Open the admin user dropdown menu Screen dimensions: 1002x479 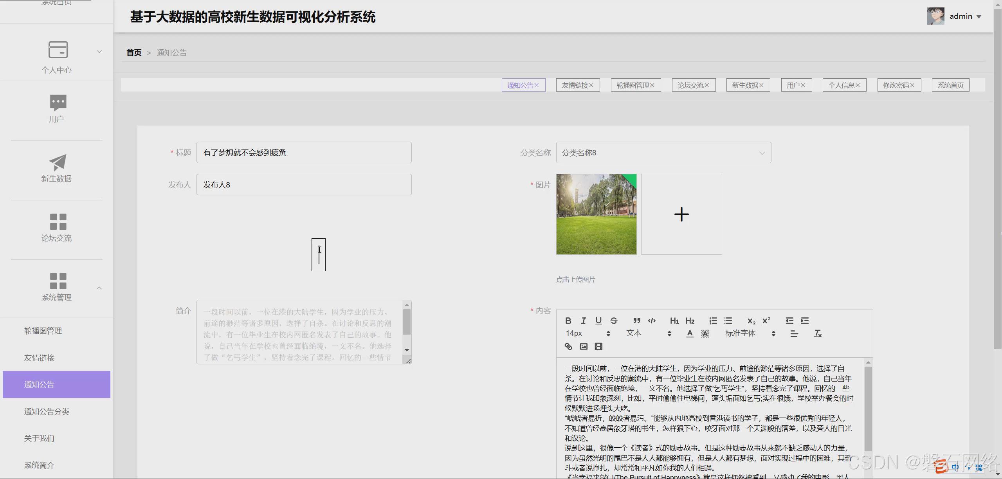coord(965,16)
